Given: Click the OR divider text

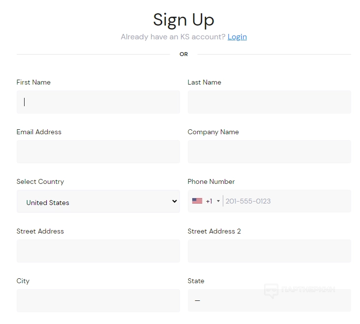Looking at the screenshot, I should [x=183, y=54].
